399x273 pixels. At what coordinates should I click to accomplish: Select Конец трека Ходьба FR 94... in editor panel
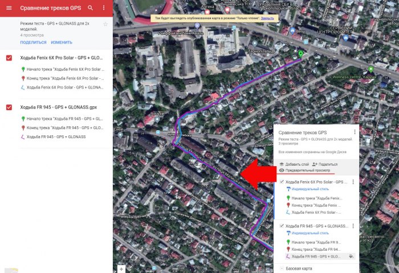coord(313,249)
